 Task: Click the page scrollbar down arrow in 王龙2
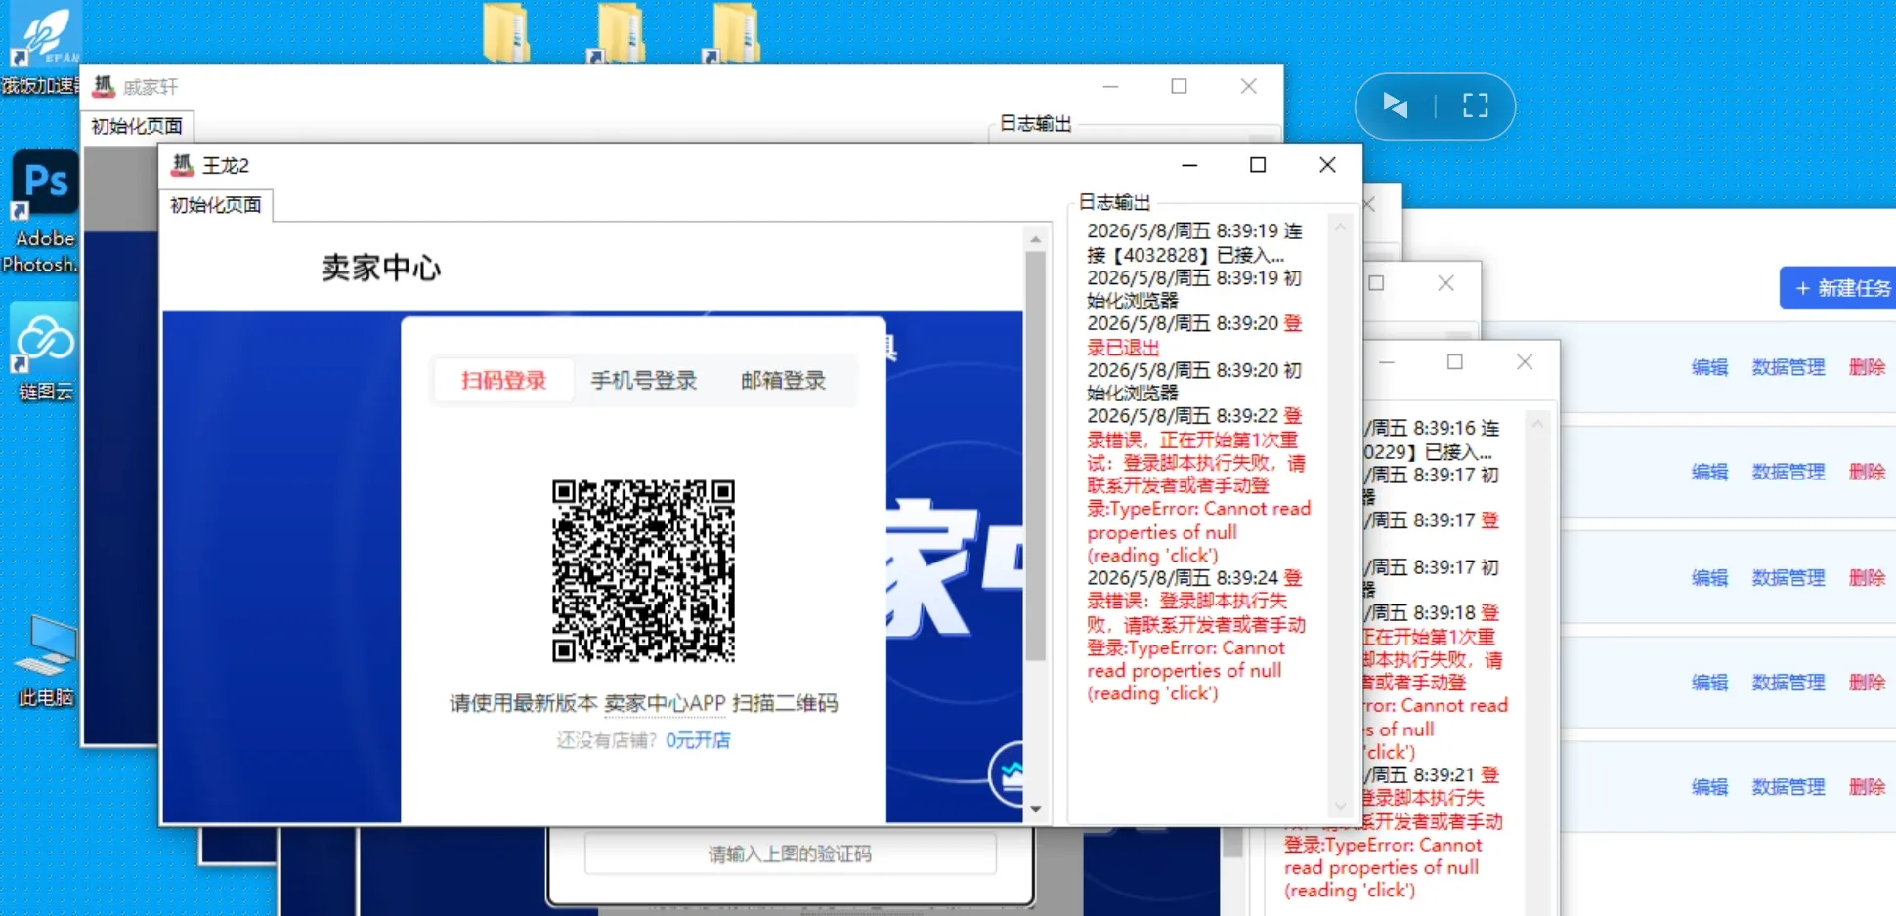click(x=1036, y=810)
